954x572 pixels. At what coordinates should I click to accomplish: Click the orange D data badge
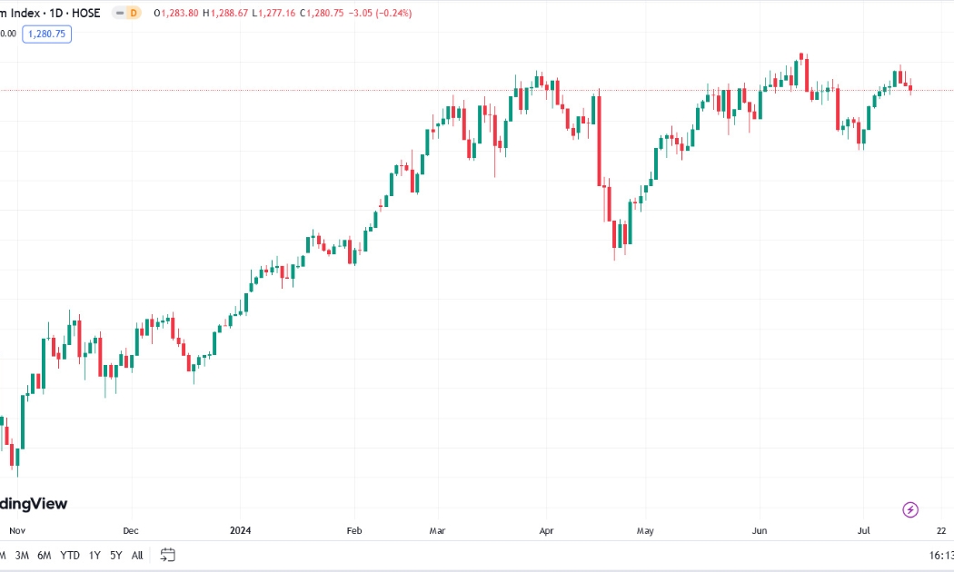(134, 13)
